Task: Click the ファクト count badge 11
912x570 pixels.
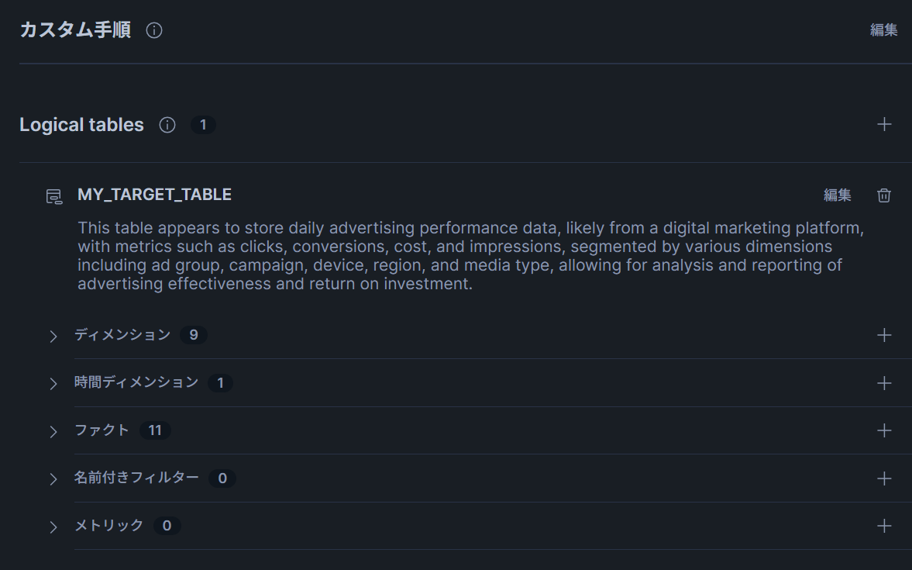Action: [x=155, y=430]
